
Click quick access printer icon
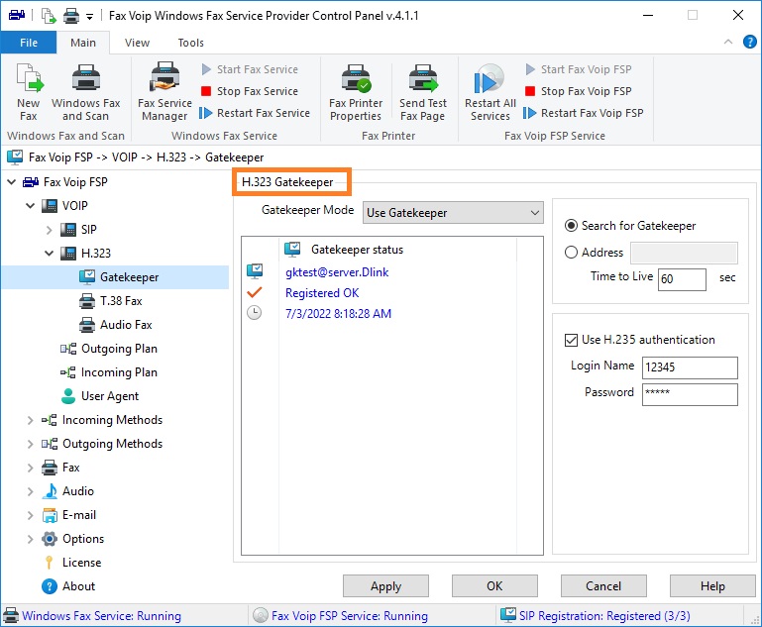tap(71, 16)
